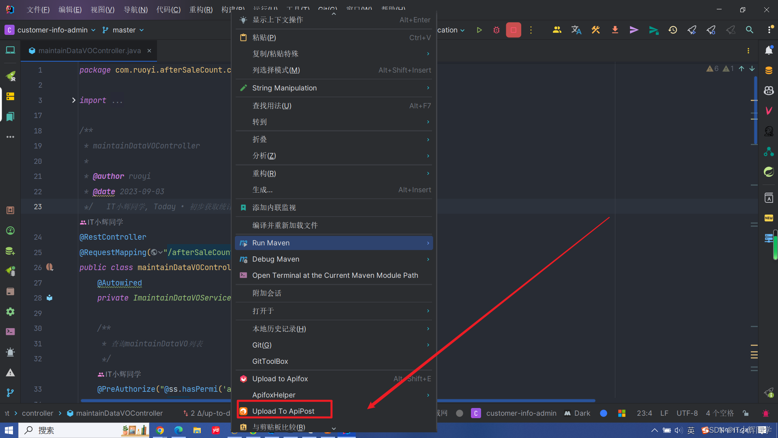778x438 pixels.
Task: Click the history clock icon in toolbar
Action: [673, 30]
